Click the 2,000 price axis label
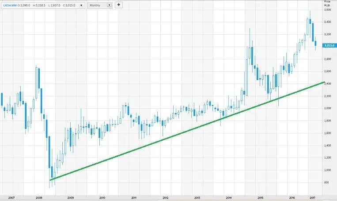The width and height of the screenshot is (337, 201). 328,108
